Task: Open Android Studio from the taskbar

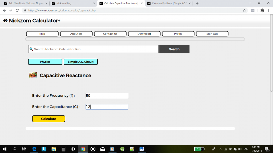Action: (122, 149)
